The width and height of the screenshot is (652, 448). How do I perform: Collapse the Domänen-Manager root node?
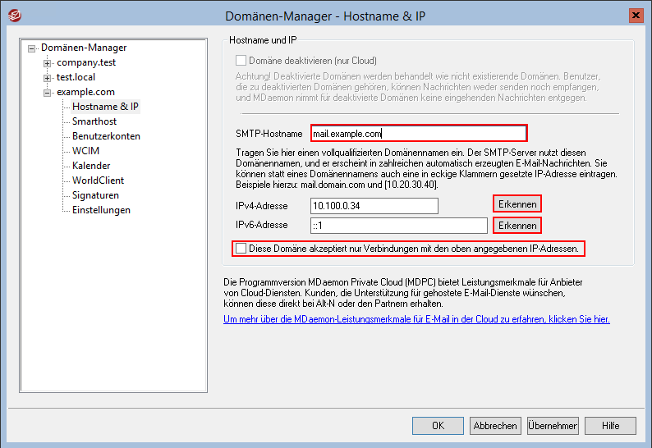coord(32,48)
